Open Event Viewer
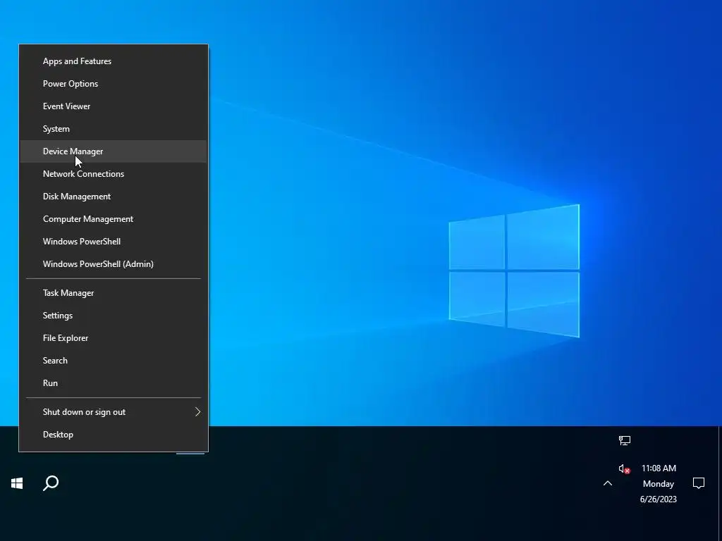 coord(114,106)
